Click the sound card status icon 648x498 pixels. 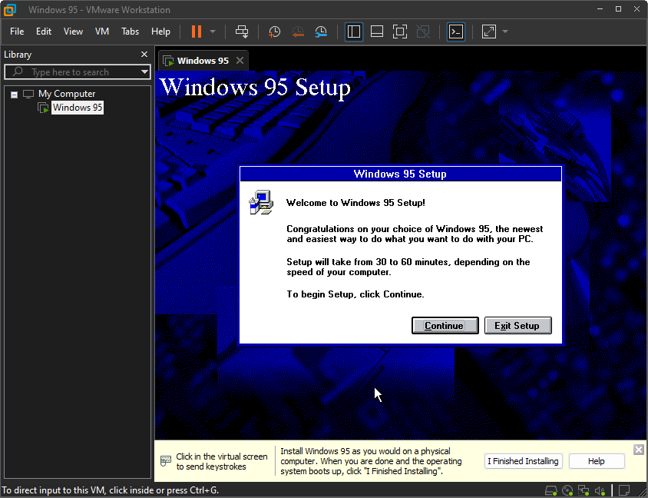[x=600, y=491]
